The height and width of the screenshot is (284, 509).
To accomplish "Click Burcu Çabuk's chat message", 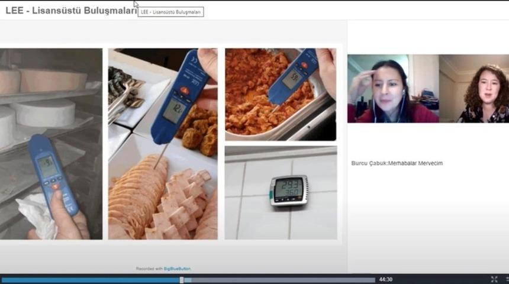I will click(x=397, y=163).
